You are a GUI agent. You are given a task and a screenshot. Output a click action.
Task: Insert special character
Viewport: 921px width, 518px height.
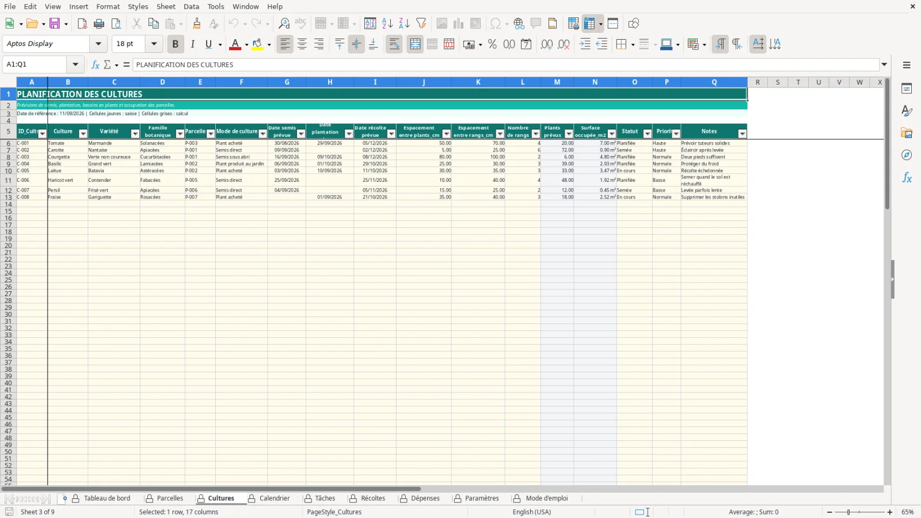click(x=495, y=24)
